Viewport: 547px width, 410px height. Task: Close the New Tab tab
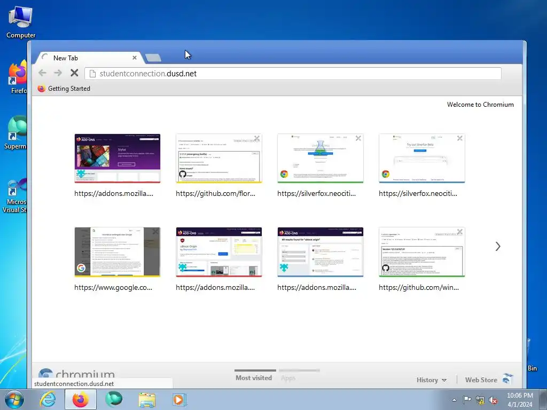click(x=134, y=58)
